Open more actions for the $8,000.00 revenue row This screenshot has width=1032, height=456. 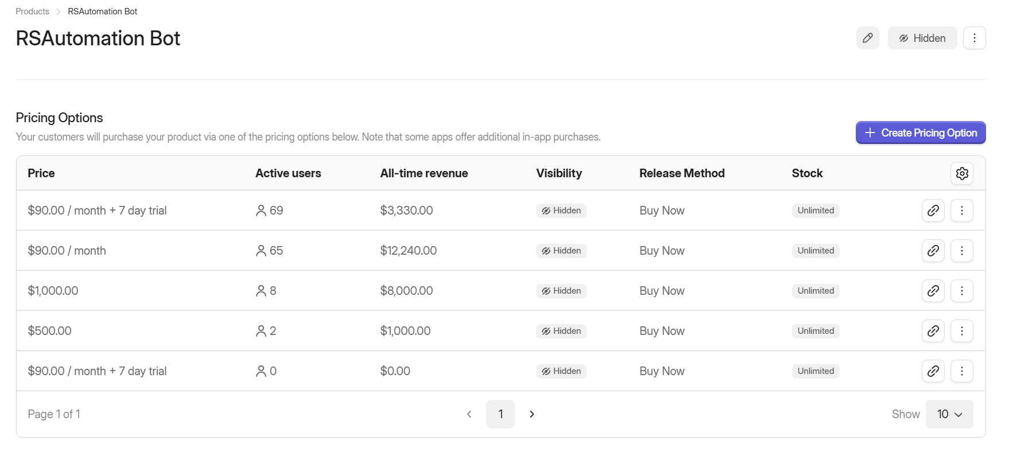[x=961, y=291]
